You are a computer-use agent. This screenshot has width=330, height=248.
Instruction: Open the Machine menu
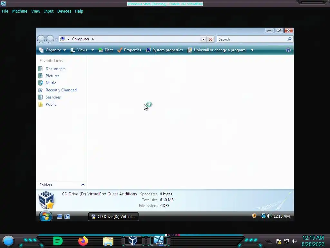coord(20,11)
